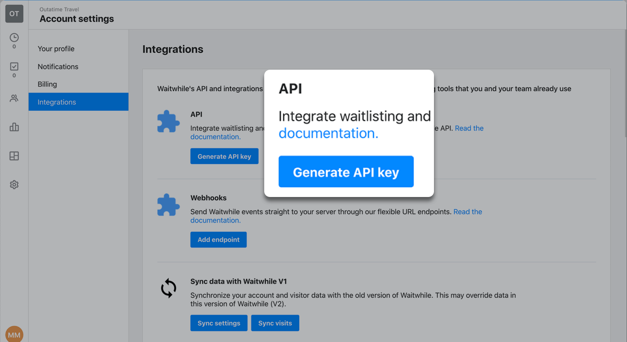Click the Sync visits button

(275, 323)
